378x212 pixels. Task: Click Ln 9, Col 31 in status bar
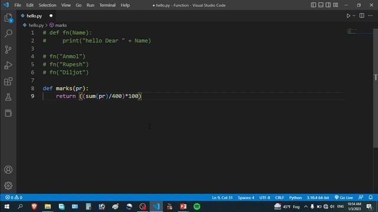pos(222,198)
